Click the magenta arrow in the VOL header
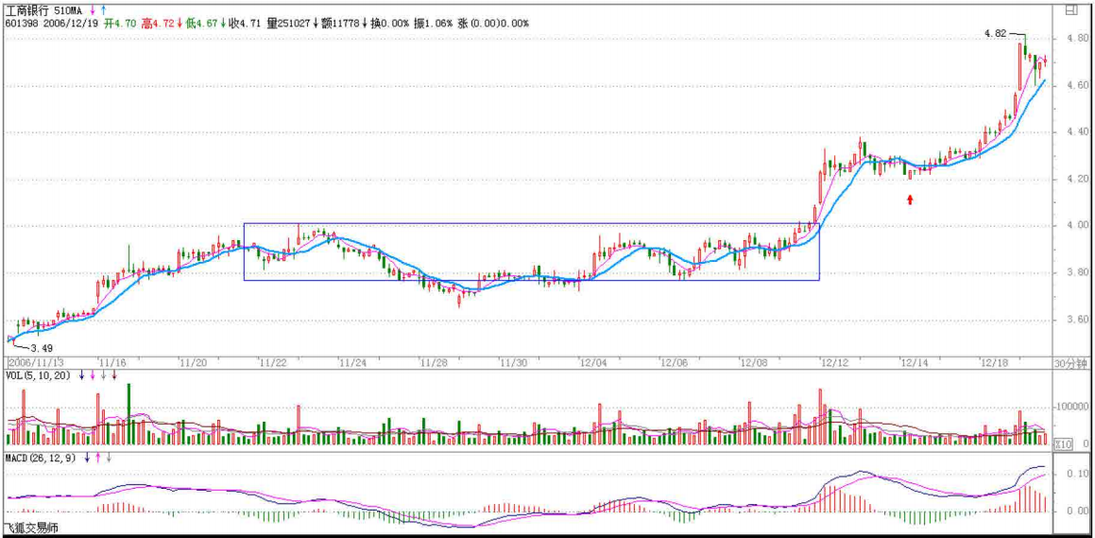This screenshot has height=538, width=1095. pos(93,375)
